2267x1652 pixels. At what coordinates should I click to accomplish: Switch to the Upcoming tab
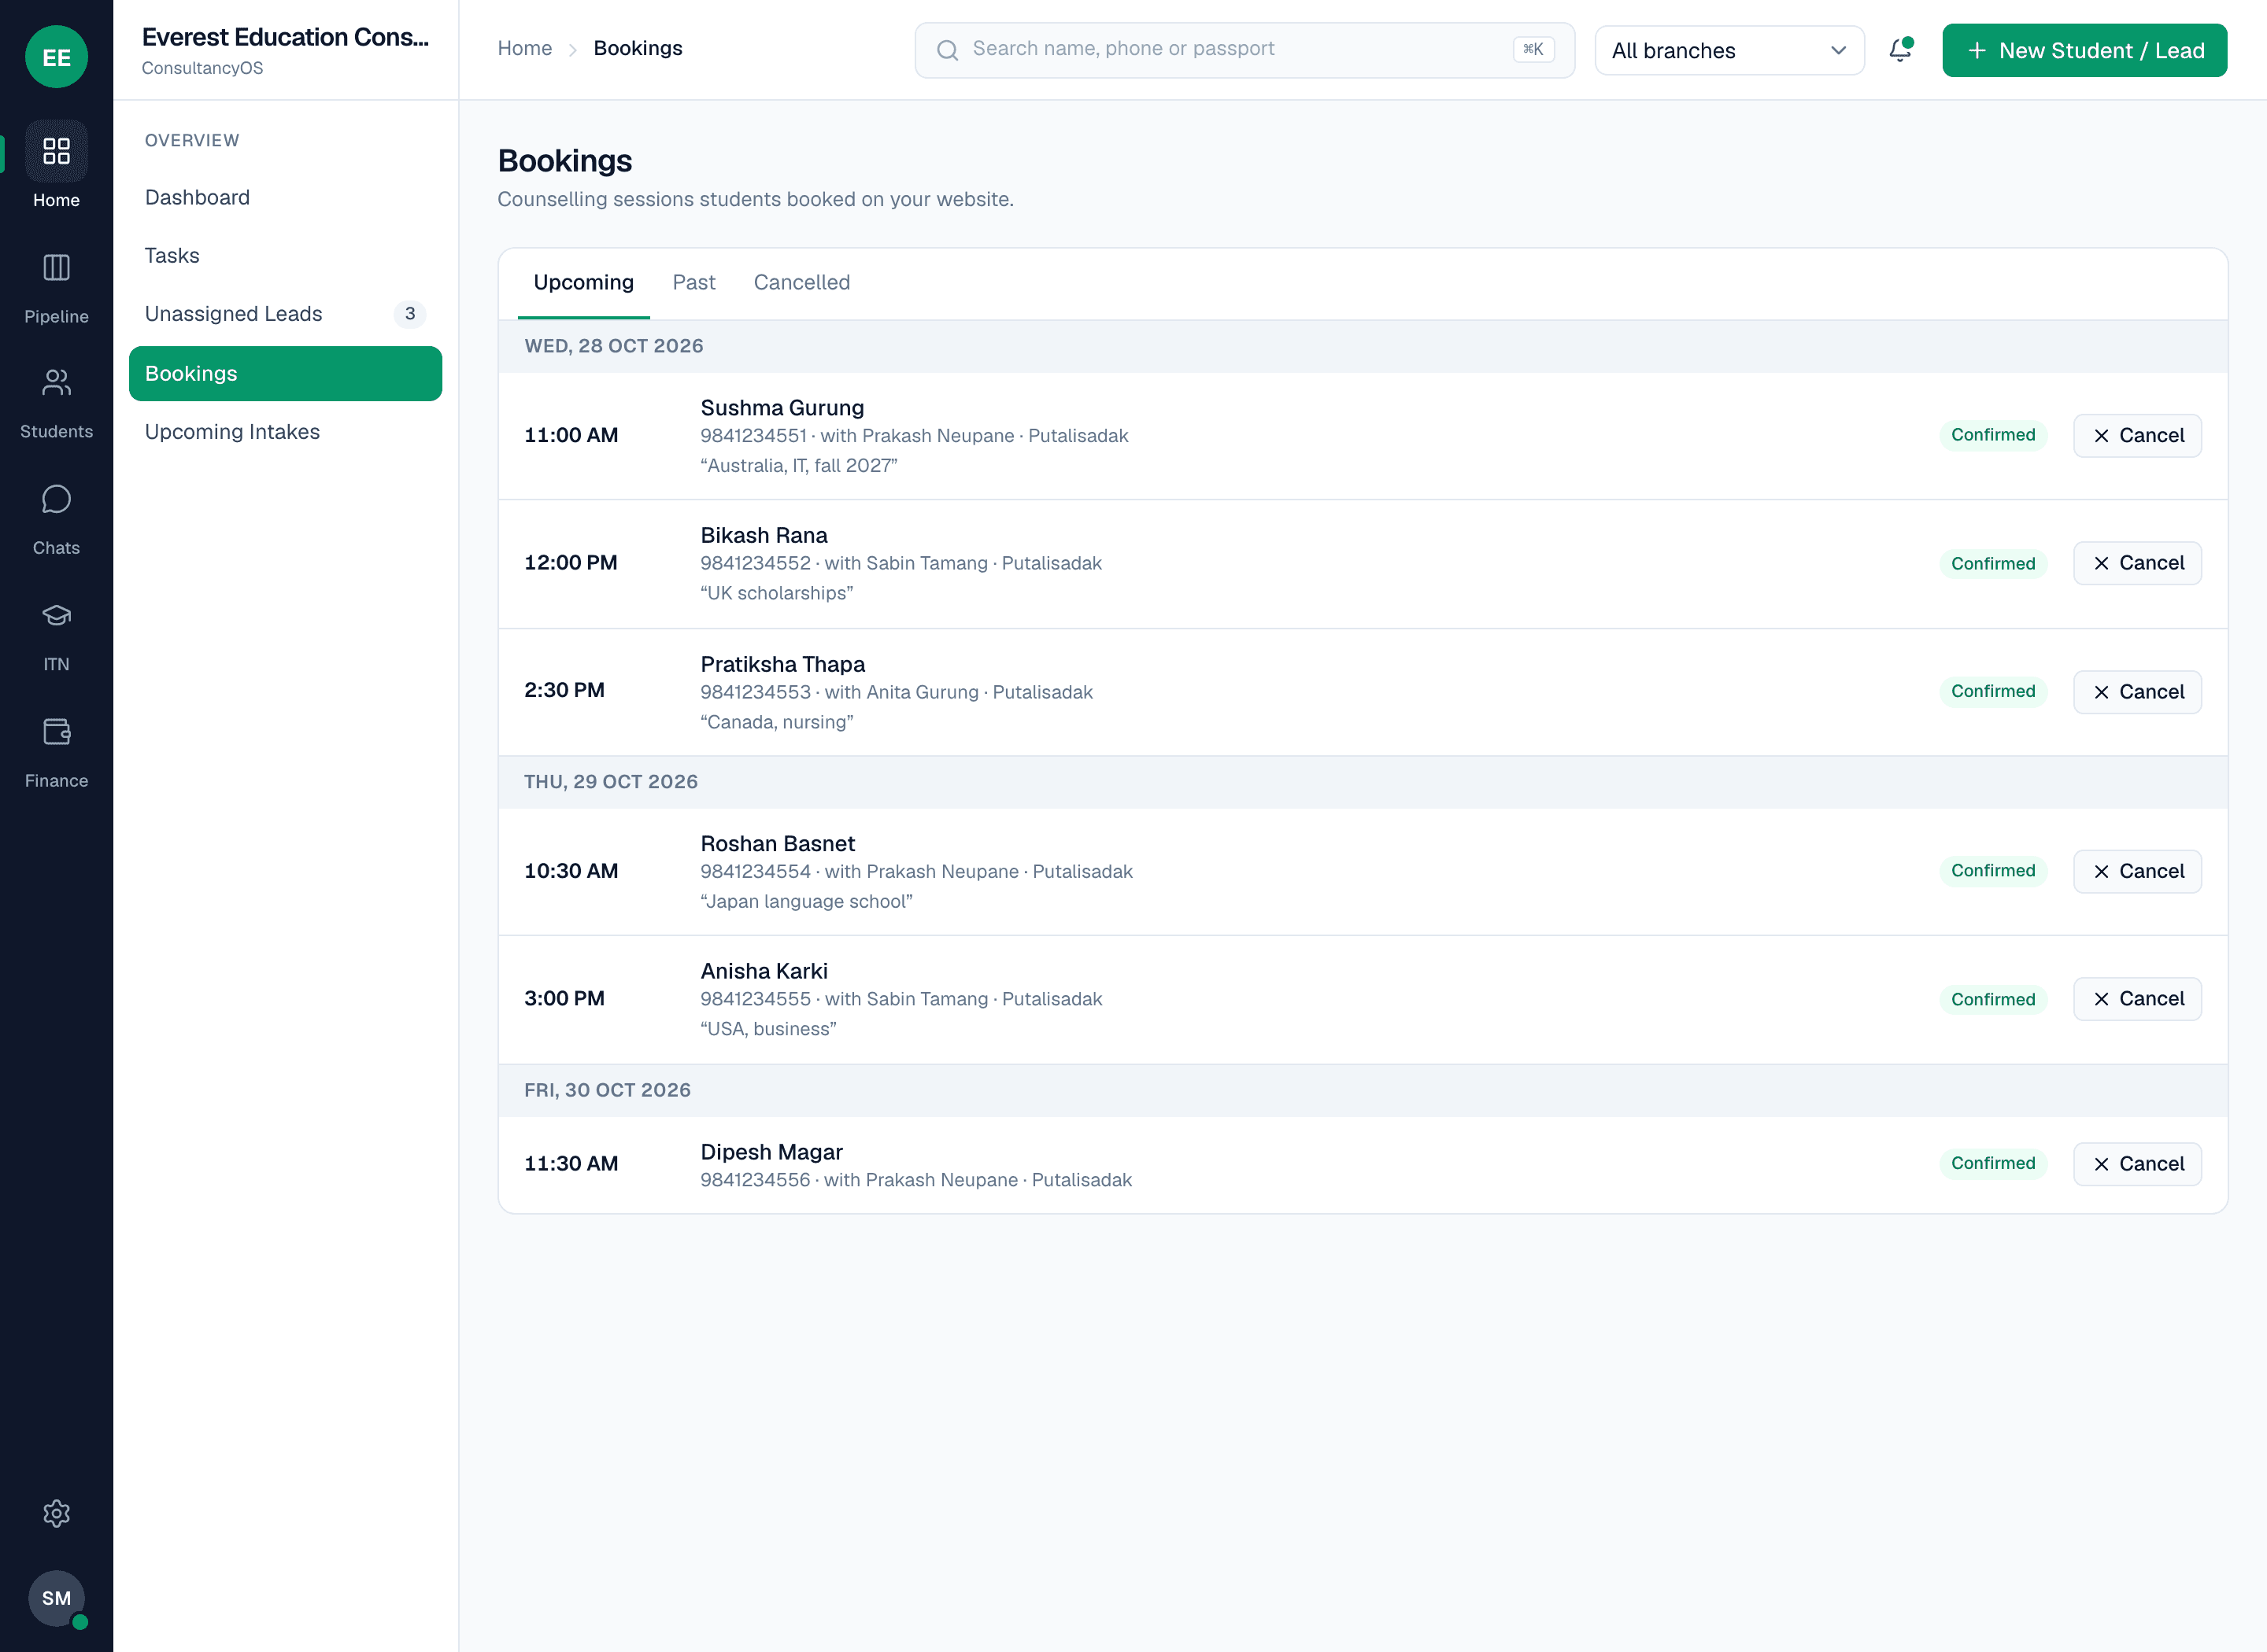click(583, 283)
